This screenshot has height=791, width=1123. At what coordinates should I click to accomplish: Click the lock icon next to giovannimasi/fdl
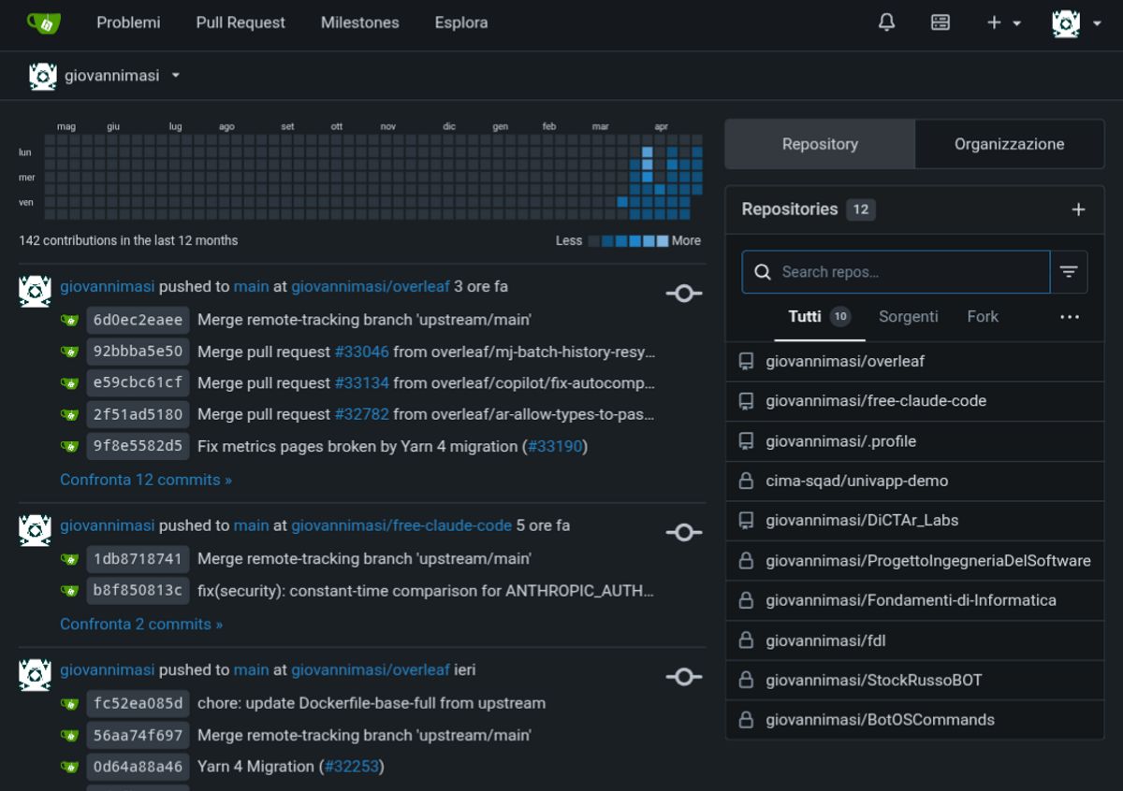click(746, 640)
